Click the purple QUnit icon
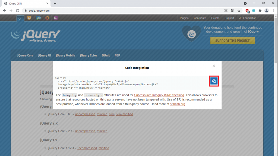278x156 pixels. point(55,18)
